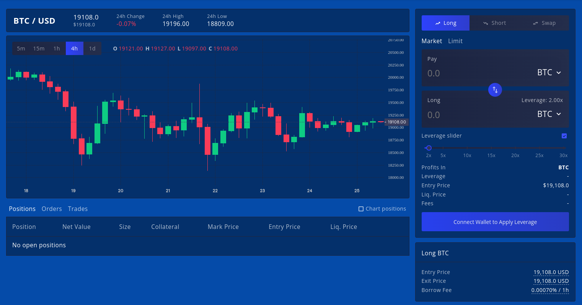
Task: Click the Liq. Price column header
Action: 344,227
